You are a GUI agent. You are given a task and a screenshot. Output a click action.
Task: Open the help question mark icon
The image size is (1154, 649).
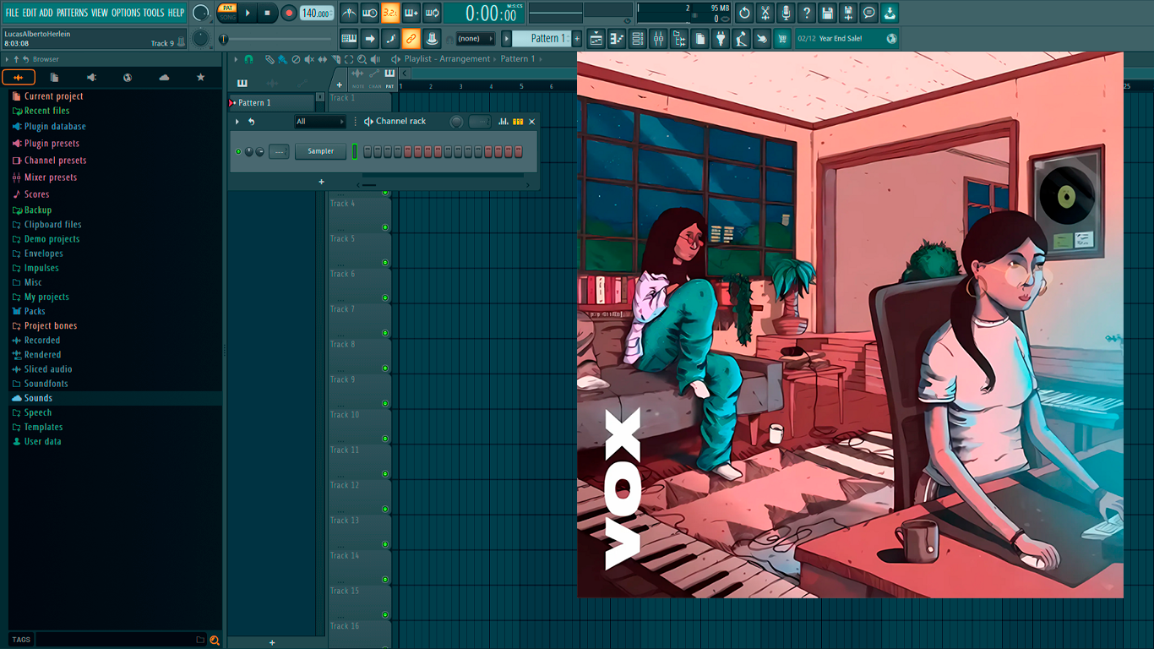coord(806,14)
